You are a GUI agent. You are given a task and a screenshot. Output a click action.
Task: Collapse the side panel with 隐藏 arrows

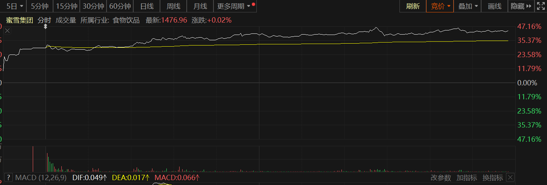[521, 6]
